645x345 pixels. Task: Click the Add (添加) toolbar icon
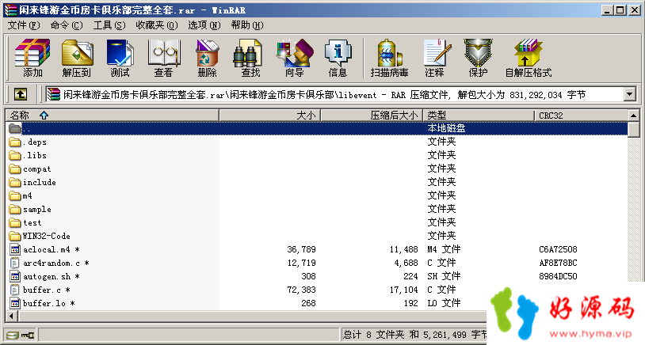(x=32, y=58)
